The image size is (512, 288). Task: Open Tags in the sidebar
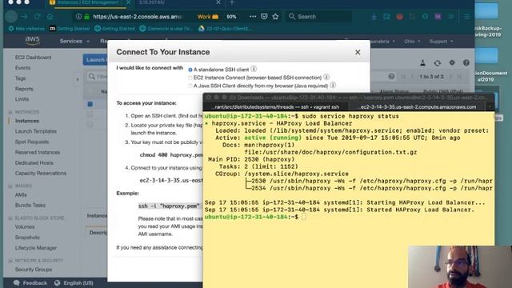20,78
